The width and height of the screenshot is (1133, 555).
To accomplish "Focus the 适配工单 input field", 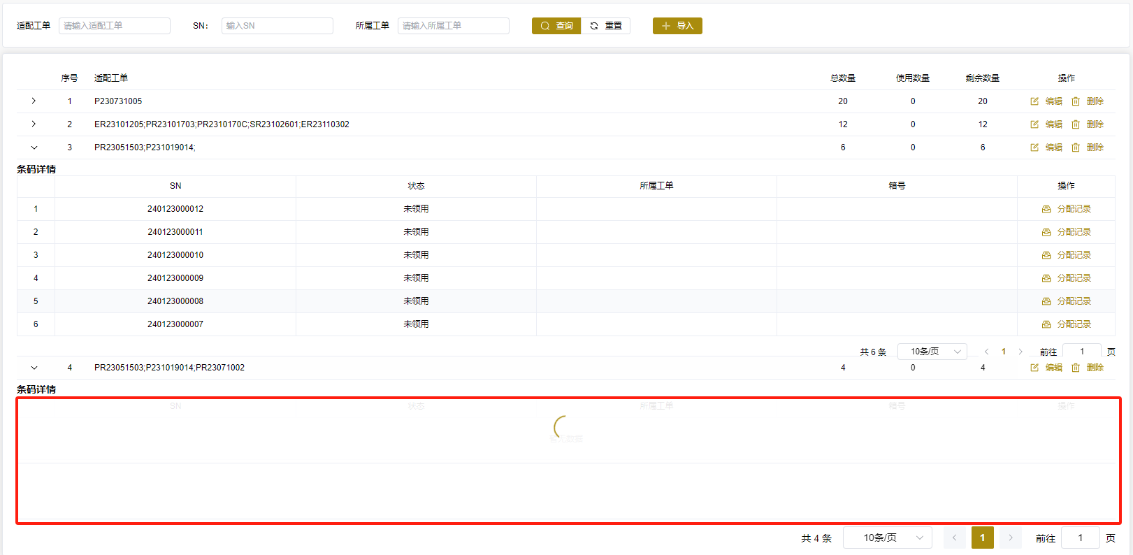I will 115,26.
